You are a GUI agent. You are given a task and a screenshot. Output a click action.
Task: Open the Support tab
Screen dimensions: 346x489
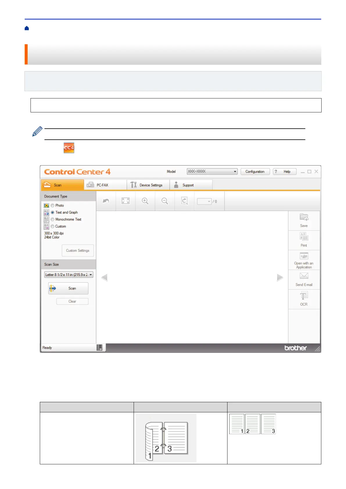point(191,185)
